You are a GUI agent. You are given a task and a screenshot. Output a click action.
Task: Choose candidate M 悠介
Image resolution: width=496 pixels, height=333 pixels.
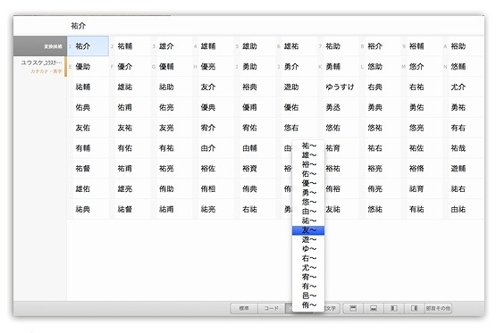point(422,67)
